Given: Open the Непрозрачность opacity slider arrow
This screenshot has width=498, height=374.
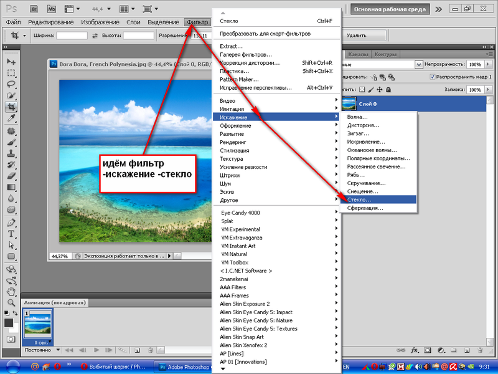Looking at the screenshot, I should tap(488, 64).
